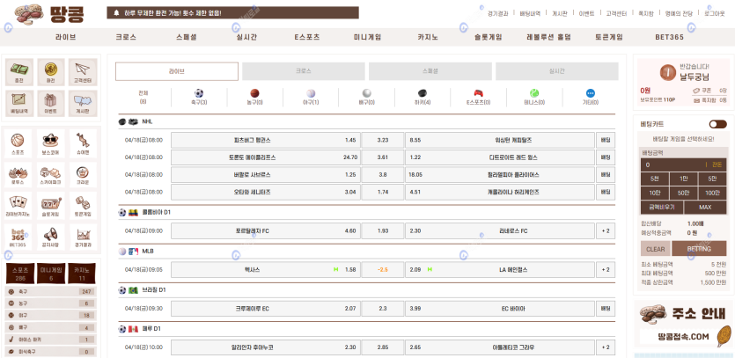
Task: Select the 1.45 odds for 피츠버그 펭귄스
Action: tap(350, 140)
